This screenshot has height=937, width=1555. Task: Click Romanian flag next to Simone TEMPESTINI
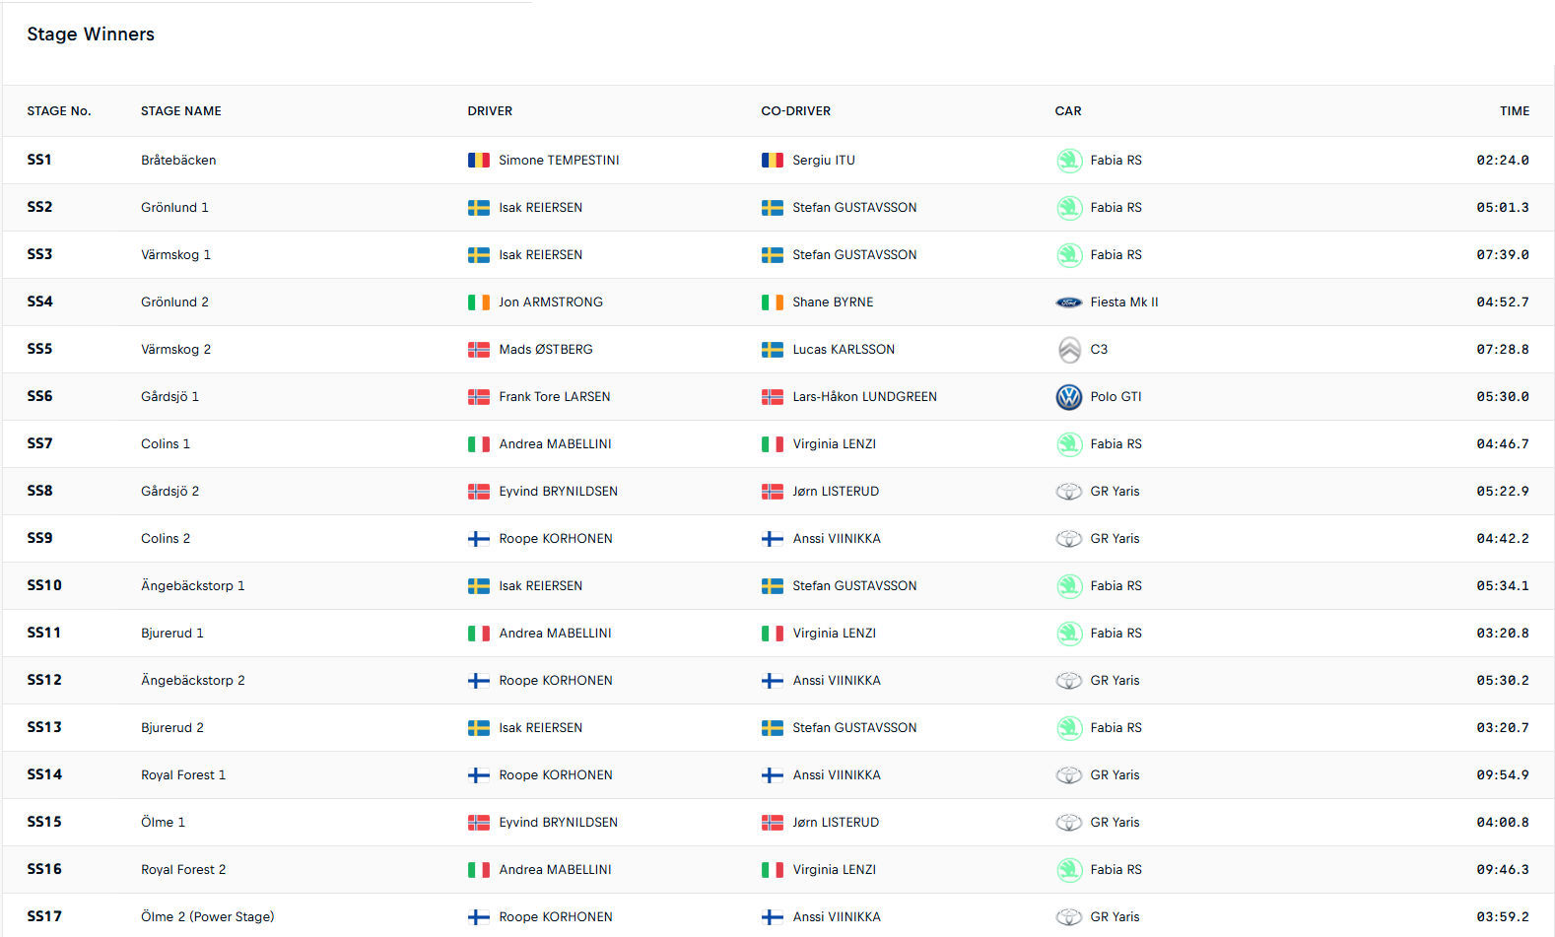click(478, 161)
